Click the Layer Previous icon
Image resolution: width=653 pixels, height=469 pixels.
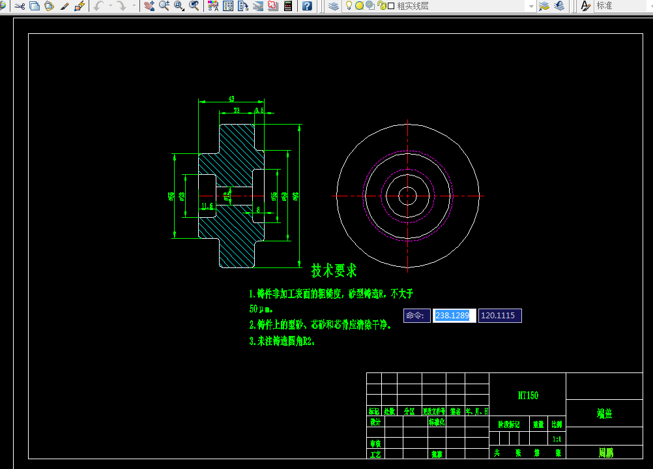pyautogui.click(x=559, y=6)
